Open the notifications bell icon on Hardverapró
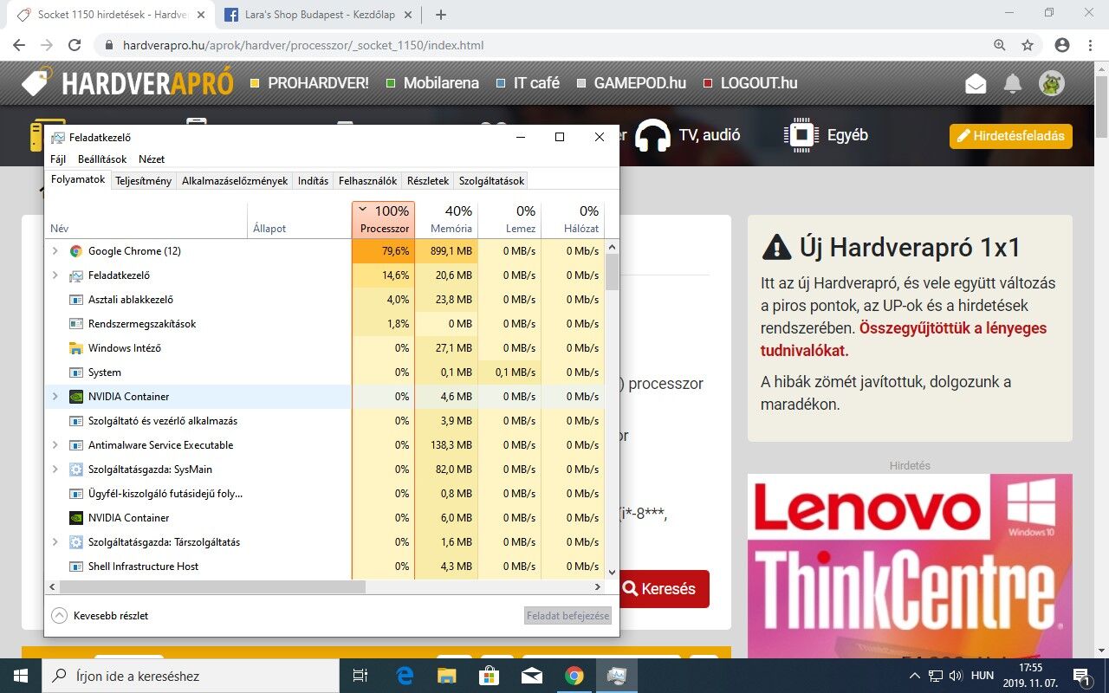This screenshot has width=1109, height=693. 1013,83
